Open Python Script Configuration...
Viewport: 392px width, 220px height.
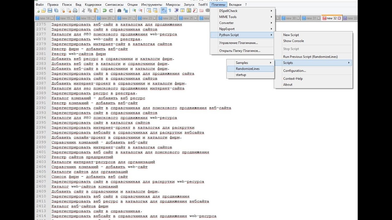point(313,71)
